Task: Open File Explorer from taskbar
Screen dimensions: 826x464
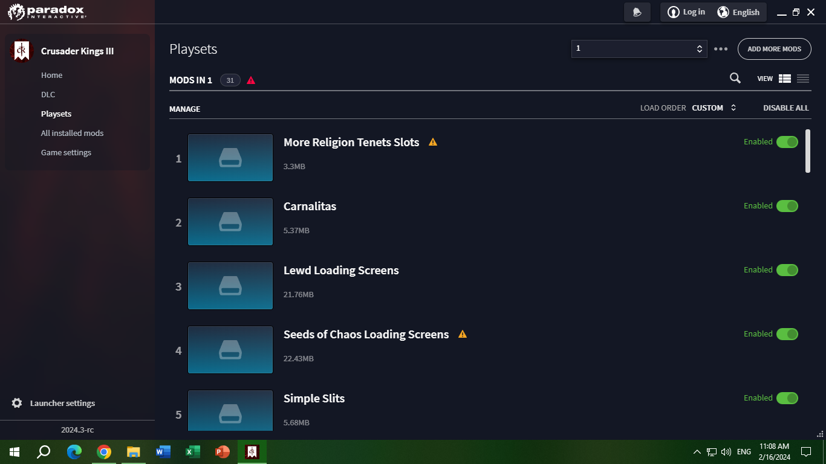Action: 134,452
